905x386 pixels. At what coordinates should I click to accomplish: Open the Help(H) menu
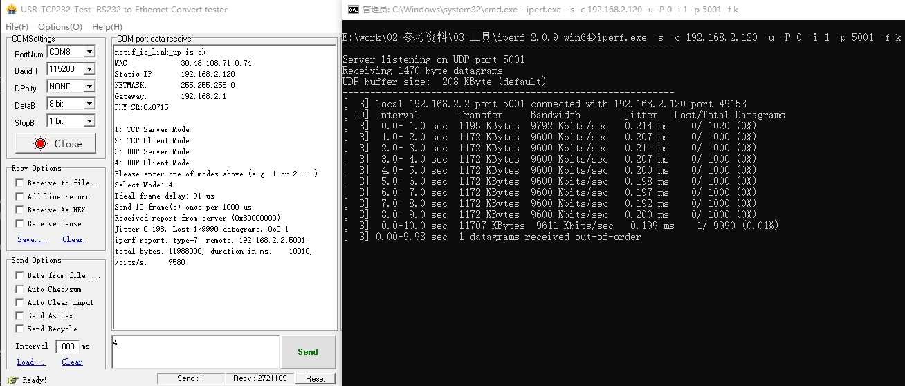coord(107,26)
